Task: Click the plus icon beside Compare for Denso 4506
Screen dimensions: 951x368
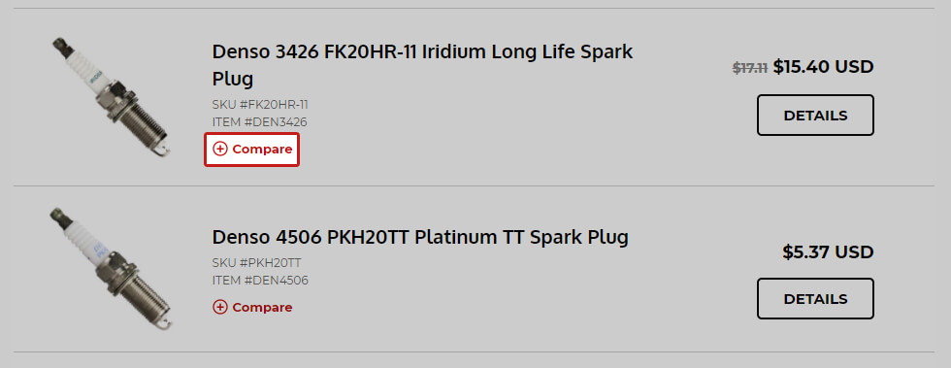Action: [x=220, y=307]
